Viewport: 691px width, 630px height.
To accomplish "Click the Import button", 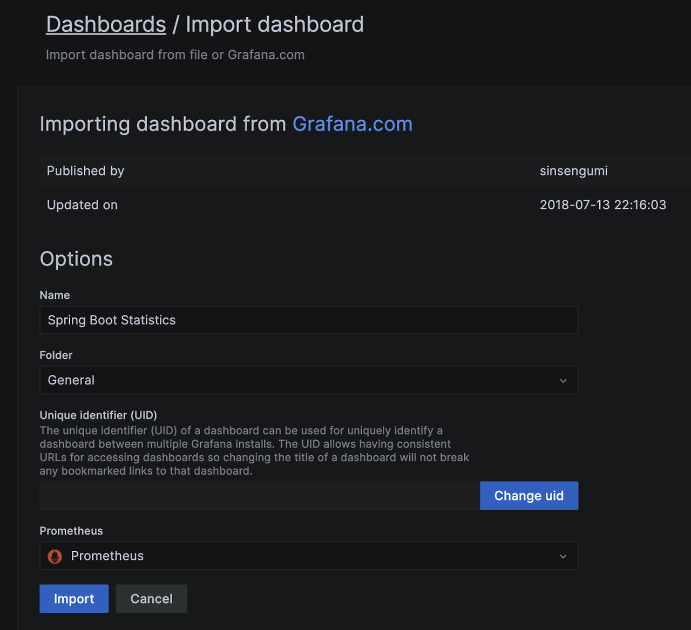I will click(x=74, y=599).
